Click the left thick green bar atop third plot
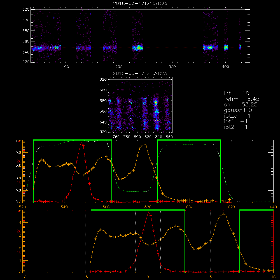Image resolution: width=280 pixels, height=280 pixels. [x=73, y=140]
